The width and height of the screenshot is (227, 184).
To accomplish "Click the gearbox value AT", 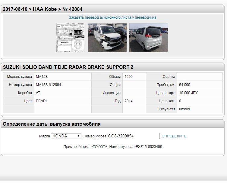I will click(38, 93).
